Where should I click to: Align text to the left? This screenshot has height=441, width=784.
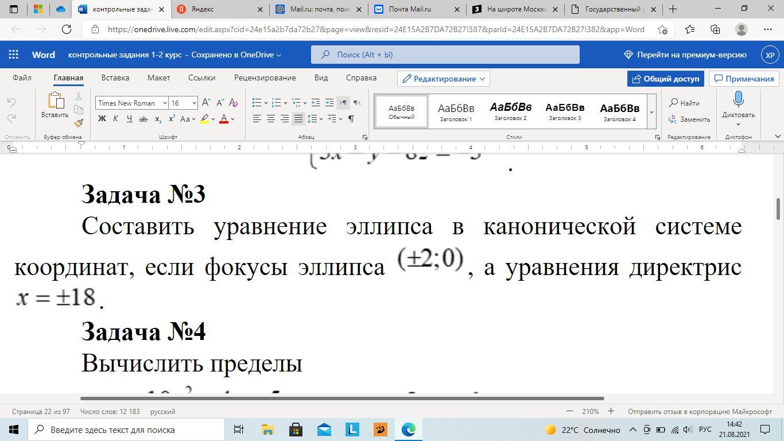click(x=257, y=119)
